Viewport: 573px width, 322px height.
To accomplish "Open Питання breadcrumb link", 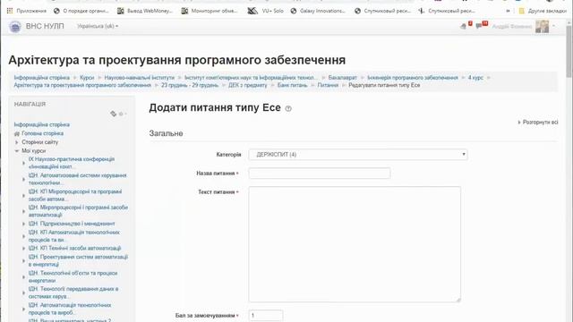I will (328, 85).
